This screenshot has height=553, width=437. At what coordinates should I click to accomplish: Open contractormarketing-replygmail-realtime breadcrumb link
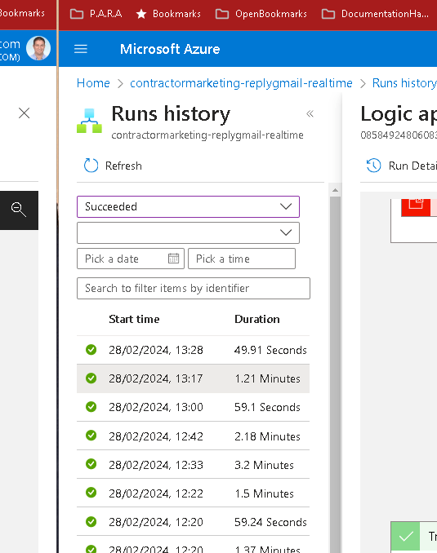click(241, 83)
